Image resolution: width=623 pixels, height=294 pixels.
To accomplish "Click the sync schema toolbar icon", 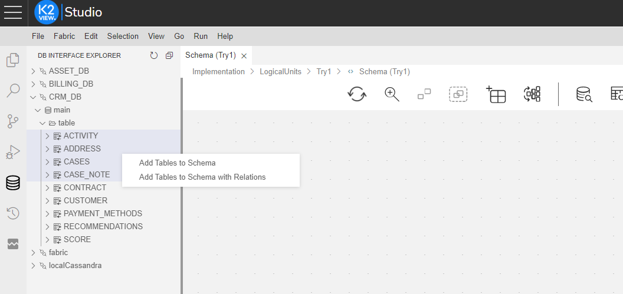I will 357,94.
